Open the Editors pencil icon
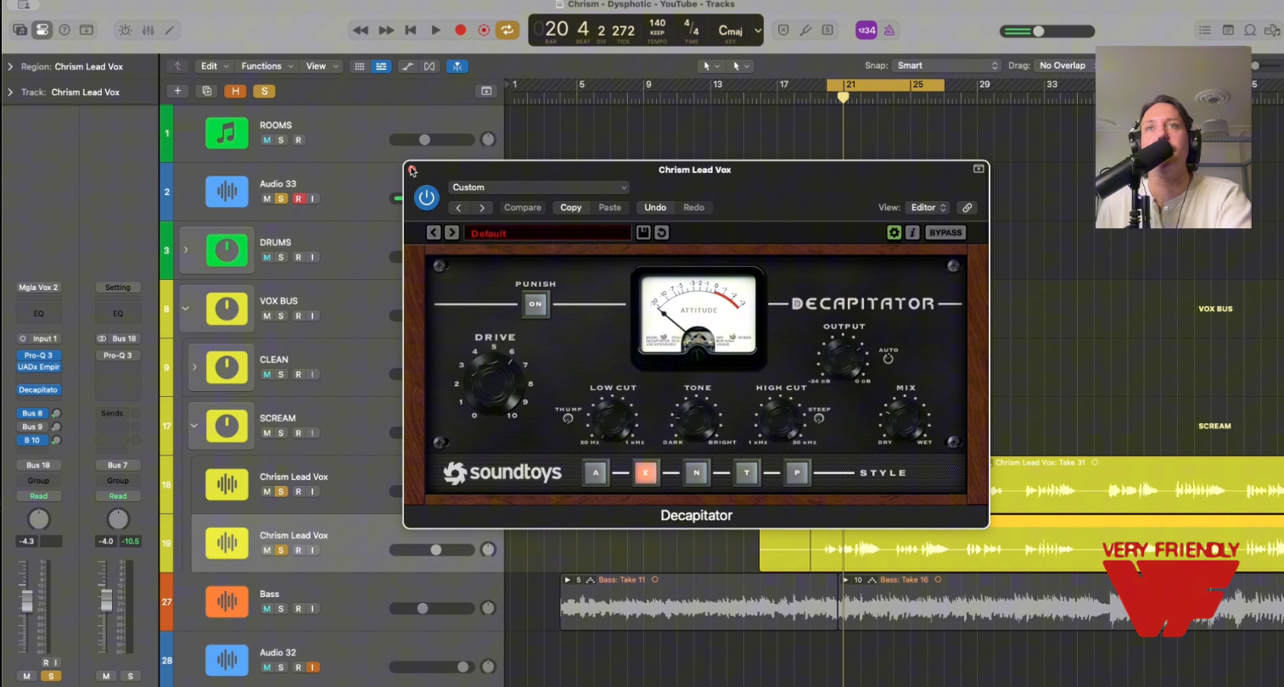Image resolution: width=1284 pixels, height=687 pixels. 170,30
